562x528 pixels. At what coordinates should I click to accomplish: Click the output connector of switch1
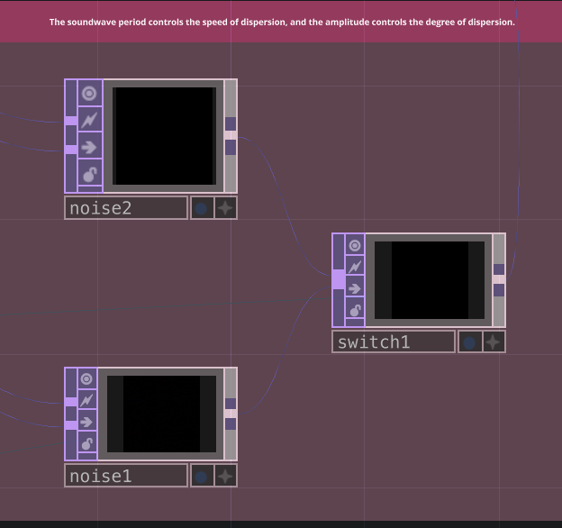[x=499, y=279]
